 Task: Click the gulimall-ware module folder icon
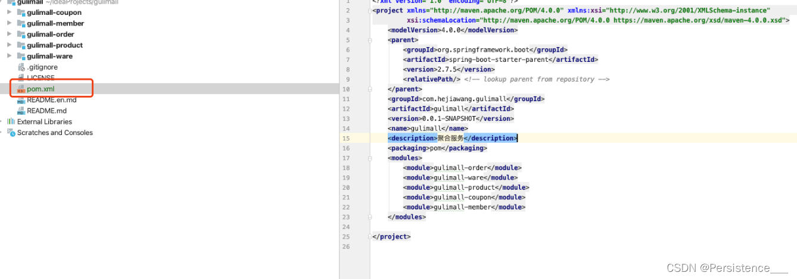[21, 56]
